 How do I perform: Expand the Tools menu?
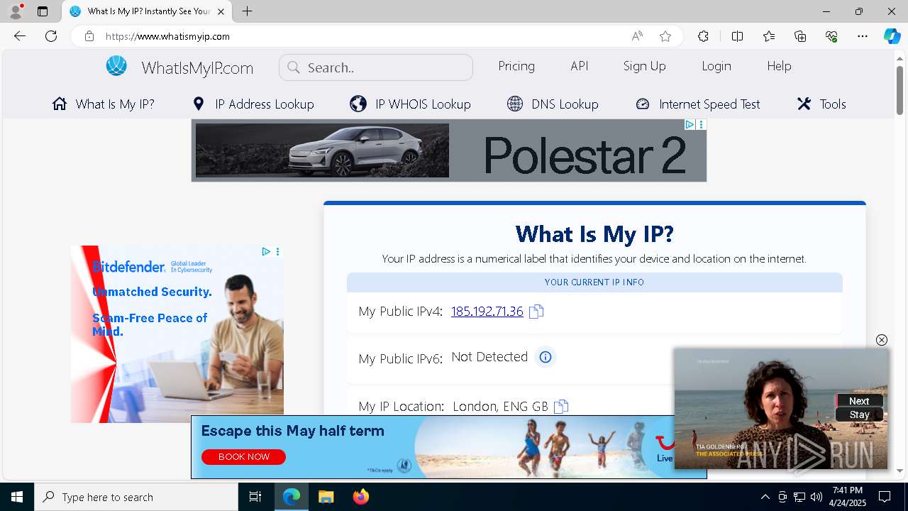(x=821, y=104)
